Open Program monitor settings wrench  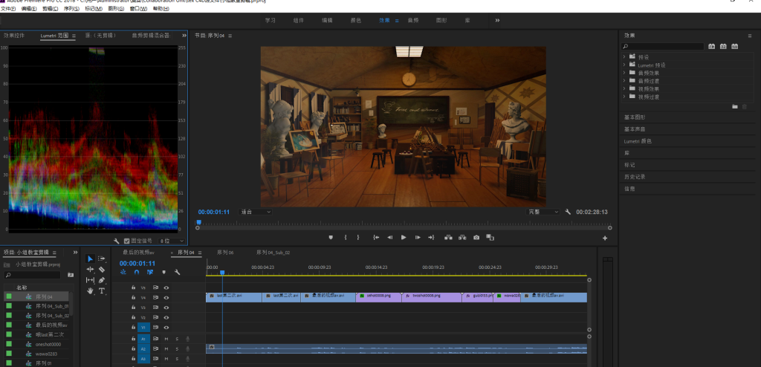568,212
